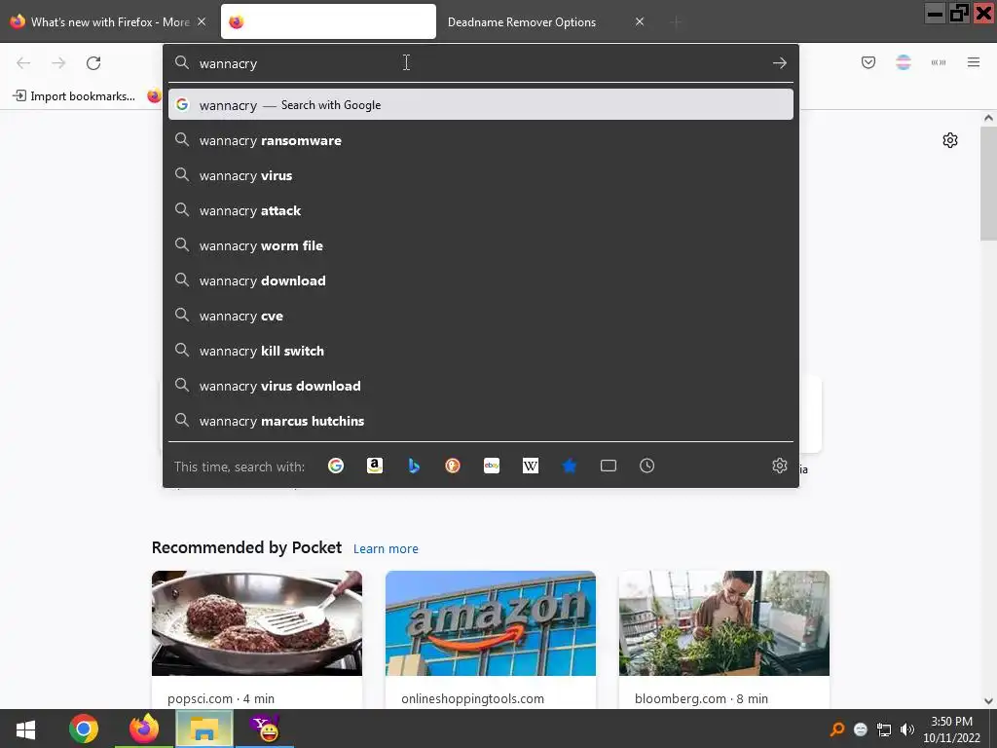Open search settings gear in the dropdown
Screen dimensions: 997x748
click(x=780, y=466)
